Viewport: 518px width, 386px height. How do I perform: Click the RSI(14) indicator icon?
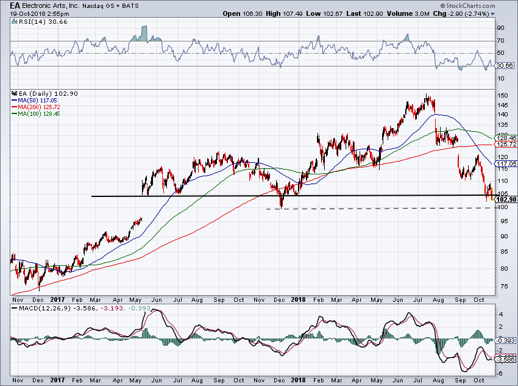tap(14, 22)
